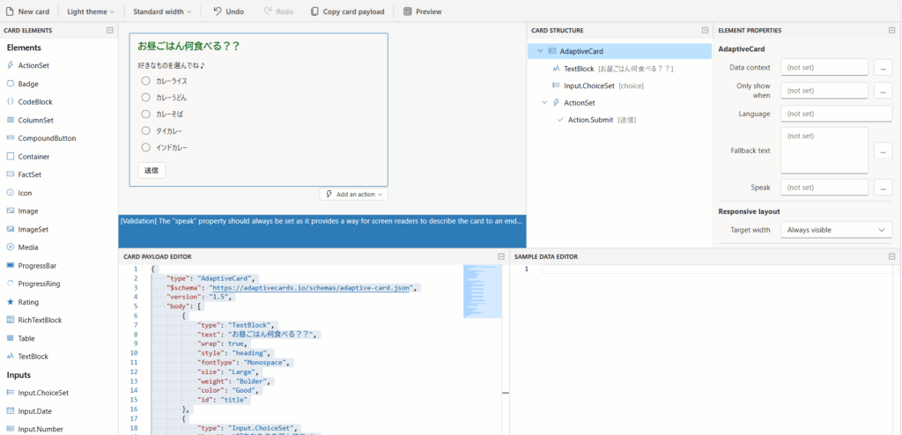Collapse the Card Elements panel
This screenshot has height=435, width=902.
coord(109,31)
